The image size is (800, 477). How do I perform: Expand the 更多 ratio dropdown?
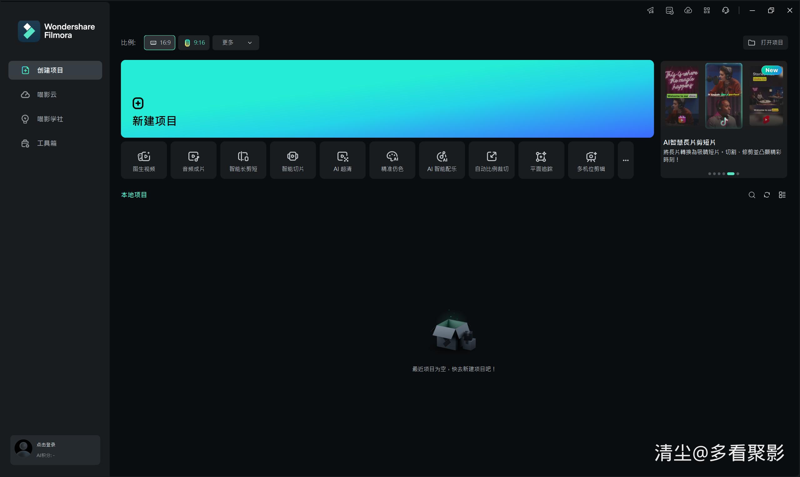[x=236, y=42]
